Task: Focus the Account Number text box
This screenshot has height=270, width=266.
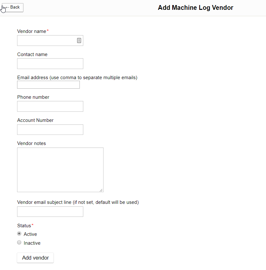Action: click(x=50, y=129)
